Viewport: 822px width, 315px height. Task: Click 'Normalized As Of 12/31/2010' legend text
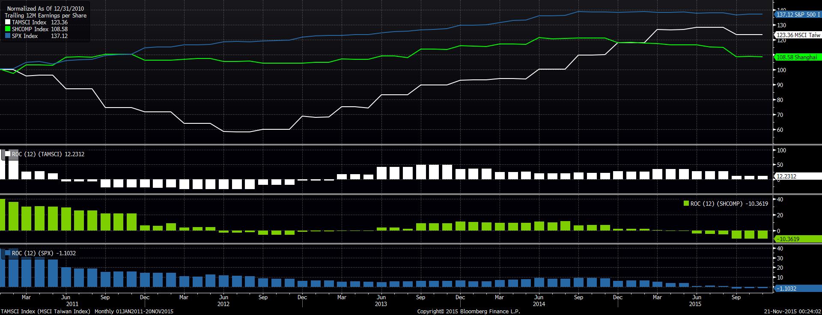(x=45, y=9)
